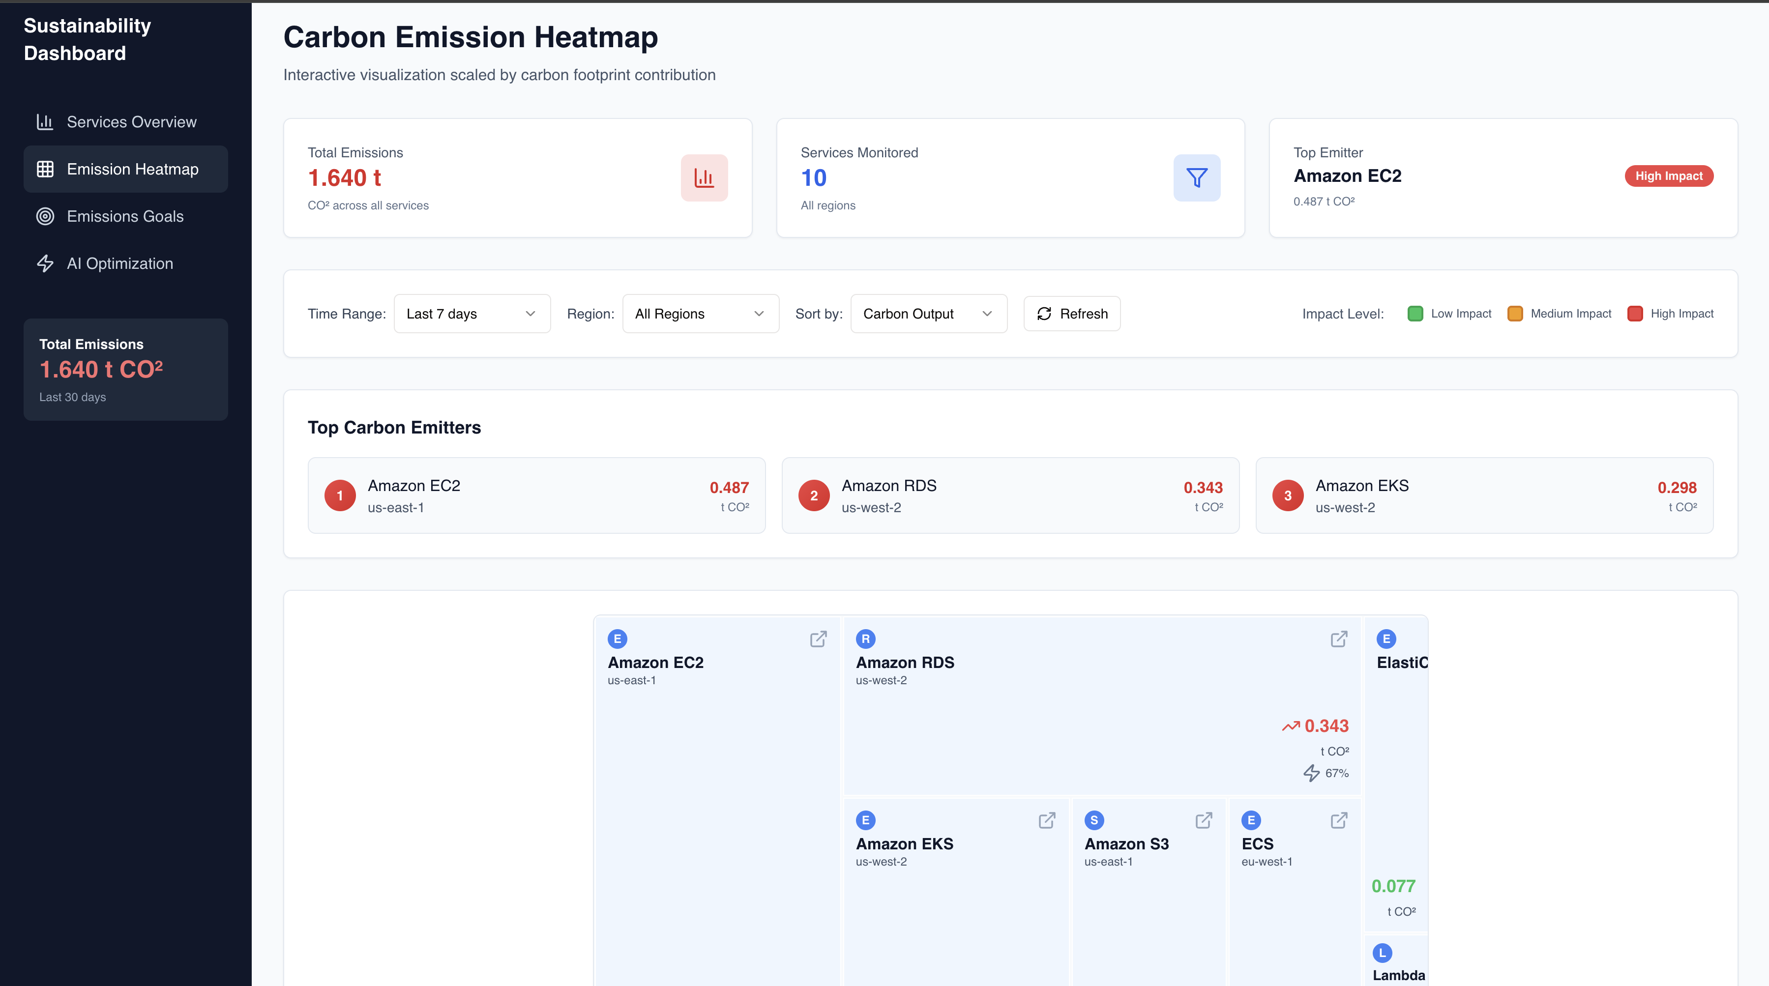Open the Sort by Carbon Output dropdown

point(928,313)
